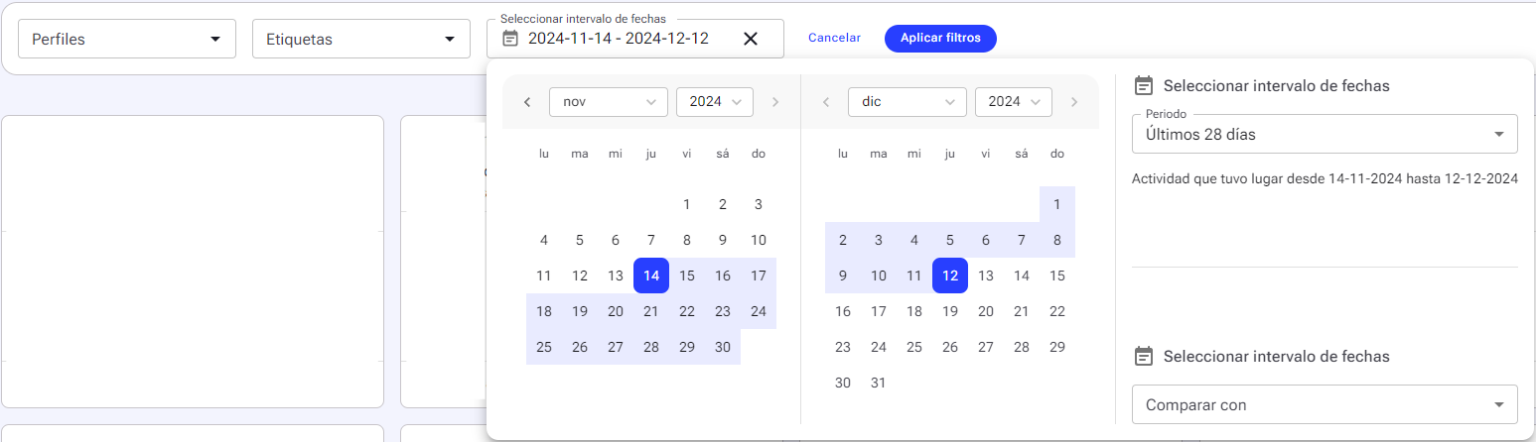
Task: Open the Perfiles dropdown
Action: [127, 39]
